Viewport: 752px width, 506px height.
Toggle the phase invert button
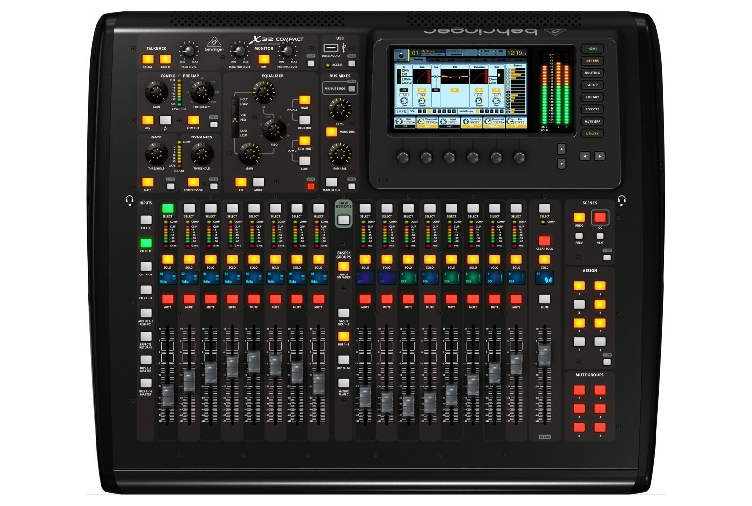pyautogui.click(x=165, y=120)
